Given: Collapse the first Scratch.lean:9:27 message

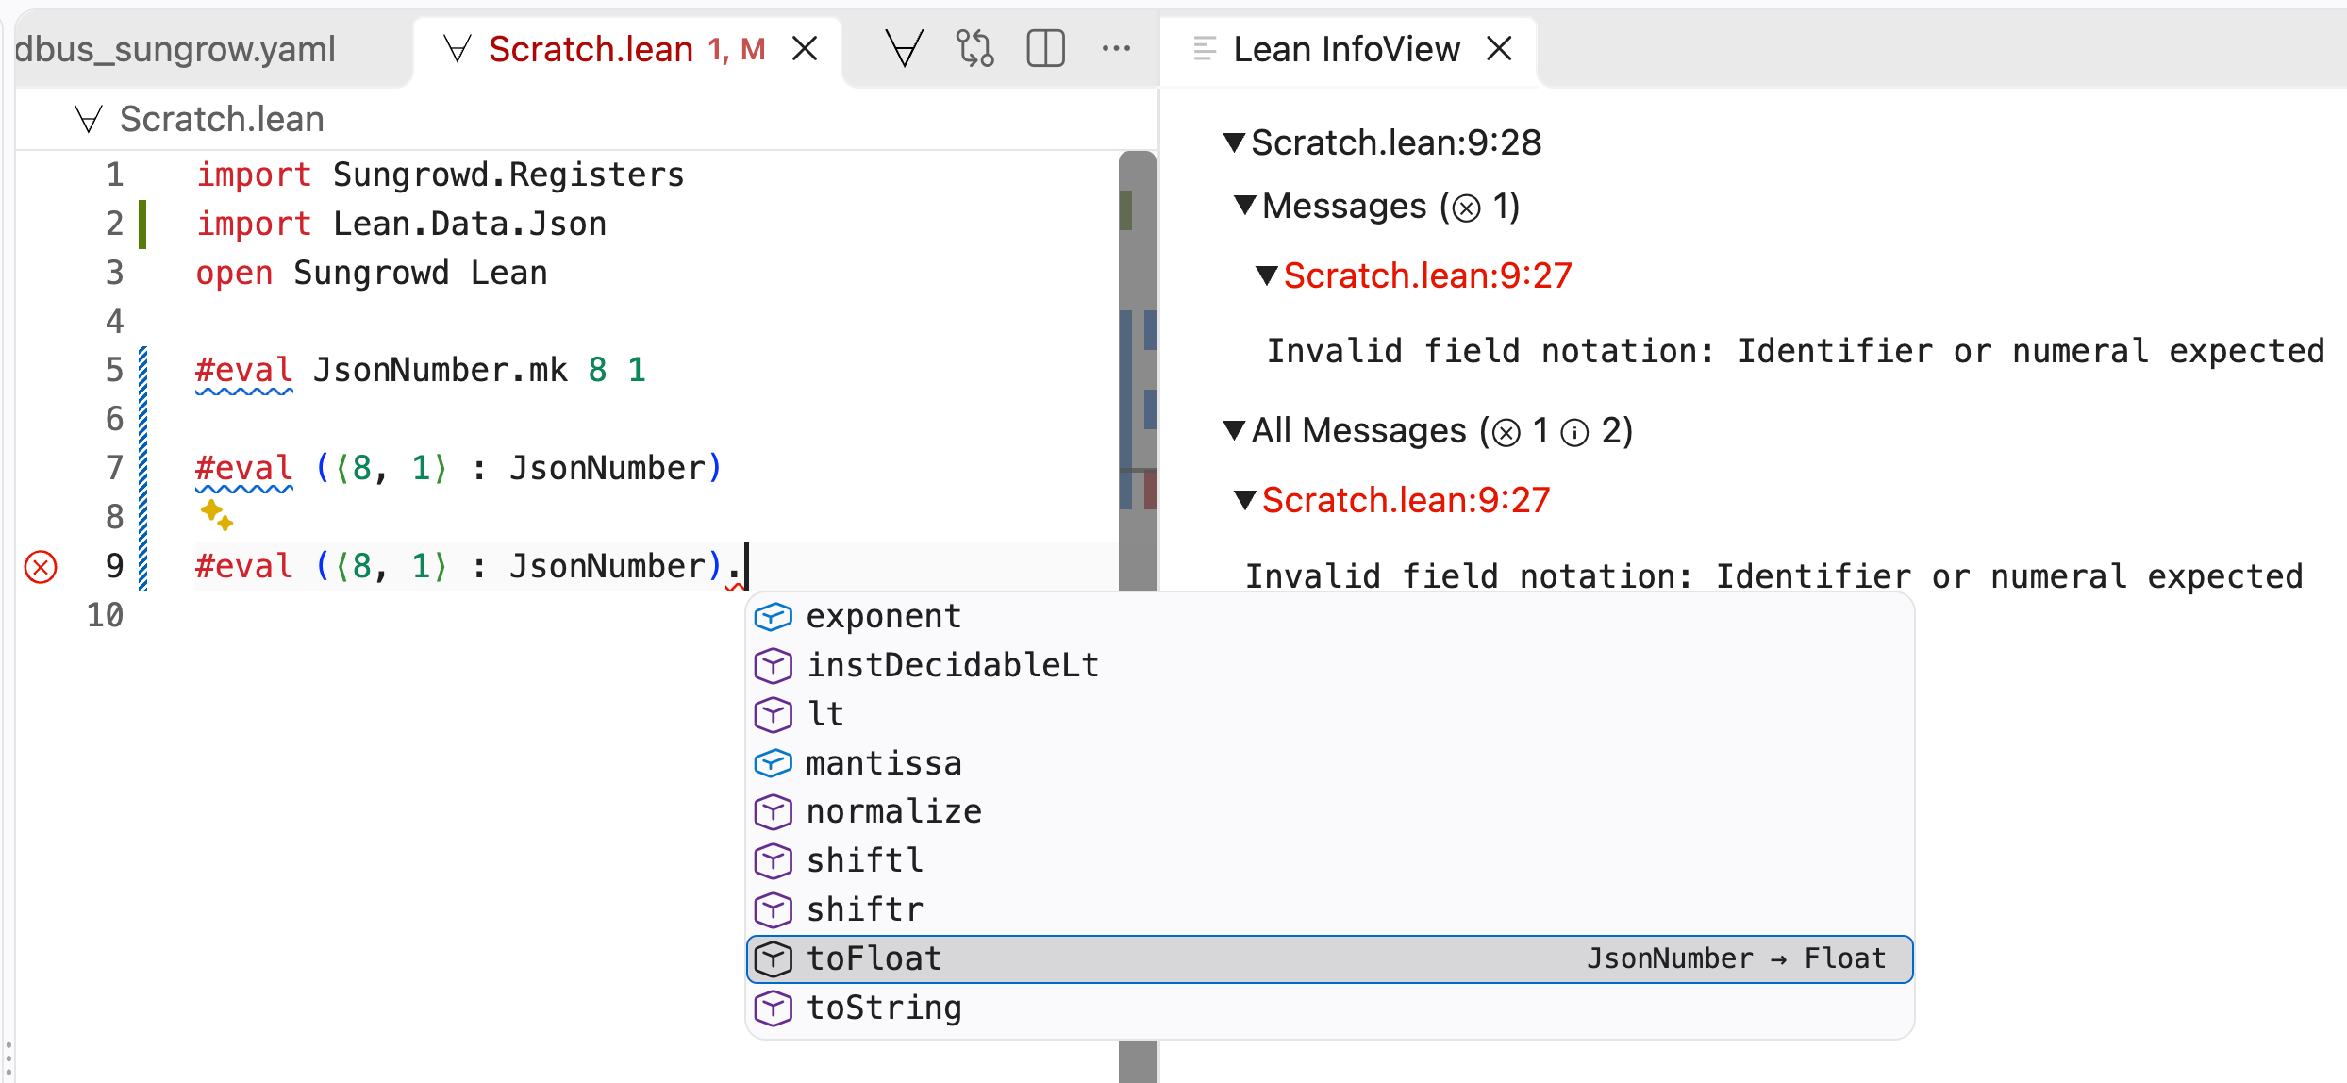Looking at the screenshot, I should coord(1267,275).
